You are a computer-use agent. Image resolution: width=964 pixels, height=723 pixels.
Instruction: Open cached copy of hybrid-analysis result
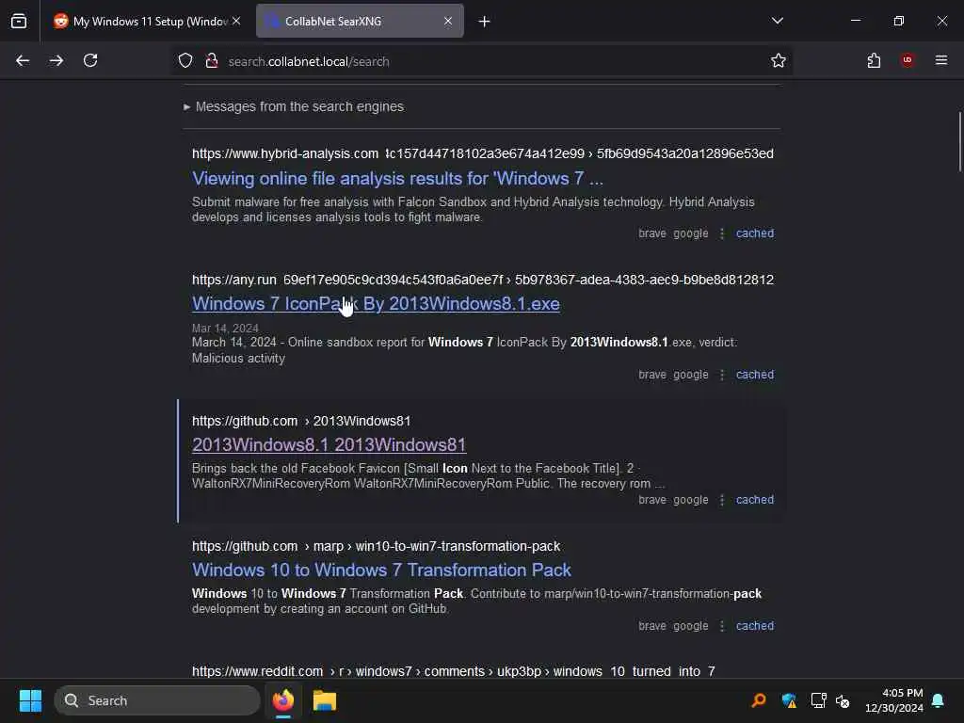tap(755, 233)
